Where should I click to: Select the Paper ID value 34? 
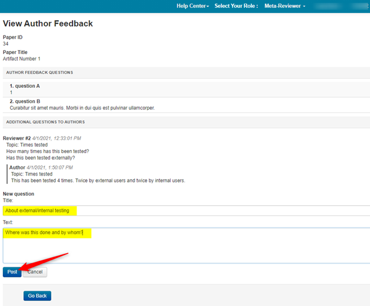pyautogui.click(x=6, y=44)
